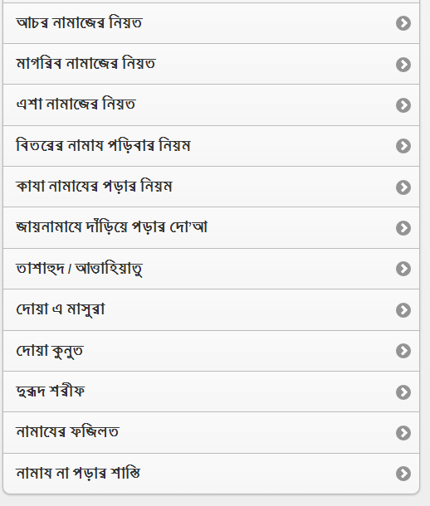Tap chevron icon for বিতরের নামায row
Image resolution: width=430 pixels, height=506 pixels.
403,146
